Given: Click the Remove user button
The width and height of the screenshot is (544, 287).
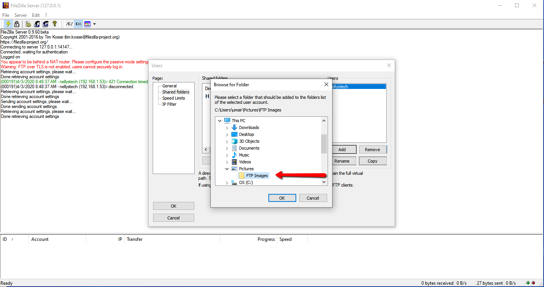Looking at the screenshot, I should tap(373, 150).
